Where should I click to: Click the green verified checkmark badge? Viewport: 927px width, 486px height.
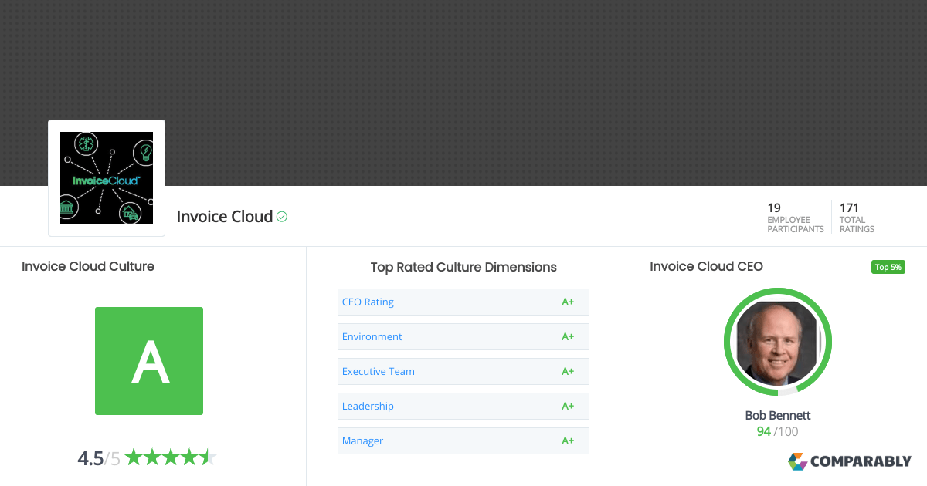click(282, 217)
